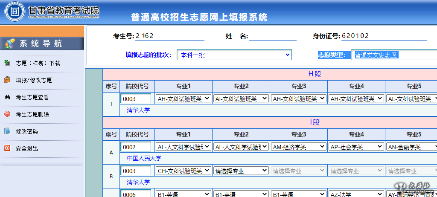Click the red 安全退出 power icon

click(x=7, y=148)
